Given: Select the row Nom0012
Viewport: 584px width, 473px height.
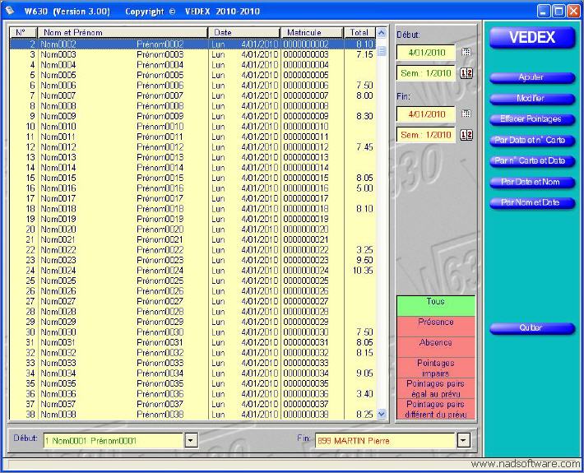Looking at the screenshot, I should coord(192,147).
